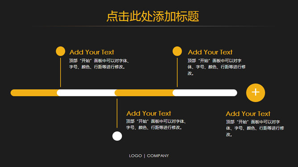Select Add Your Text heading near the white circle
Image resolution: width=298 pixels, height=167 pixels.
point(149,113)
